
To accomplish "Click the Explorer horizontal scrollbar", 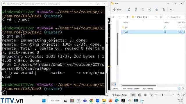I will click(139, 86).
